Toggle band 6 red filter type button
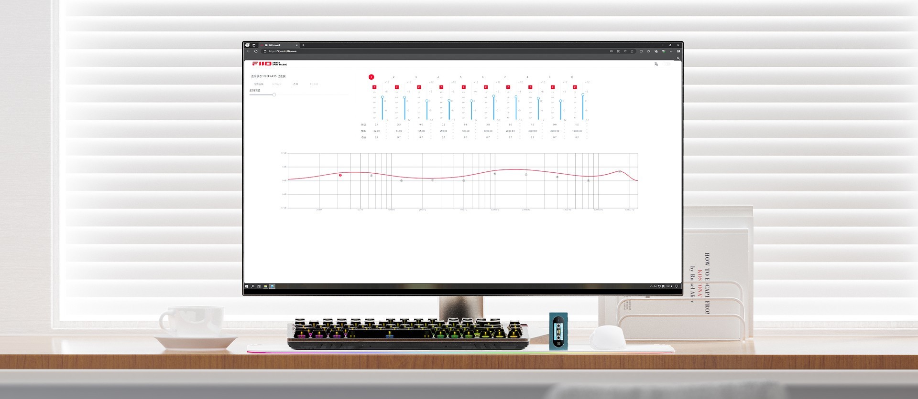Screen dimensions: 918x399 point(486,87)
